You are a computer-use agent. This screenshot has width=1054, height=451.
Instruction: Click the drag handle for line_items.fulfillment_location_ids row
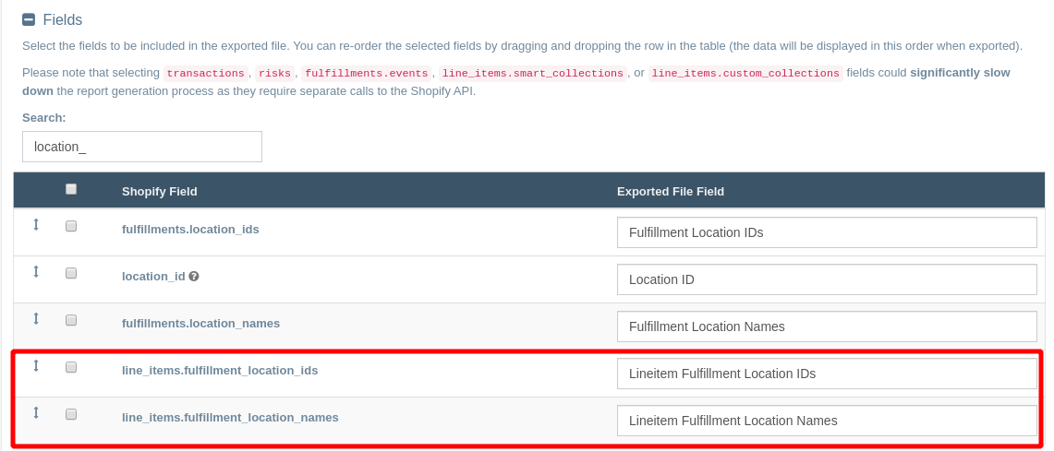(x=36, y=365)
